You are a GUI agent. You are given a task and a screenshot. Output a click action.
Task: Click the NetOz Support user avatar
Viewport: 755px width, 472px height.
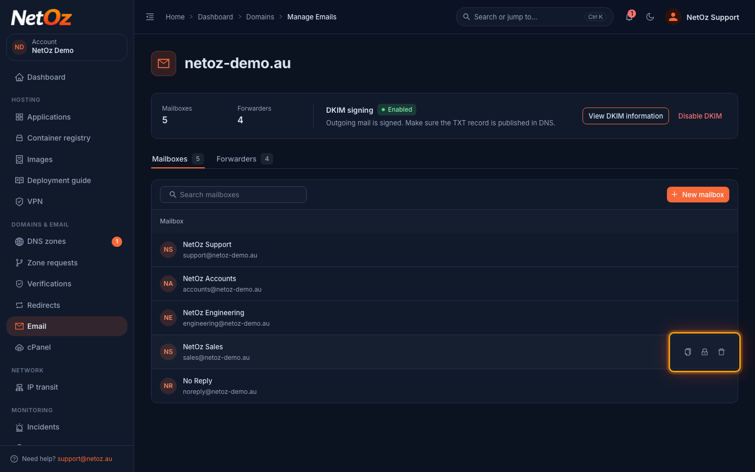pos(673,17)
